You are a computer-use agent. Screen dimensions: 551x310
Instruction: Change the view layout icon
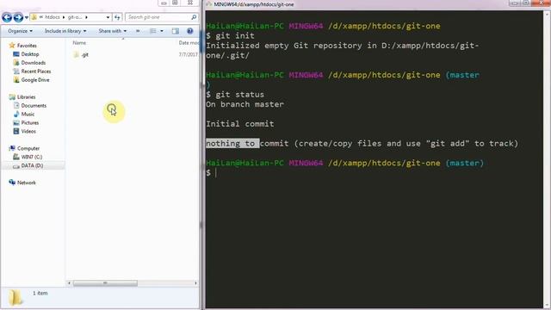[x=153, y=31]
